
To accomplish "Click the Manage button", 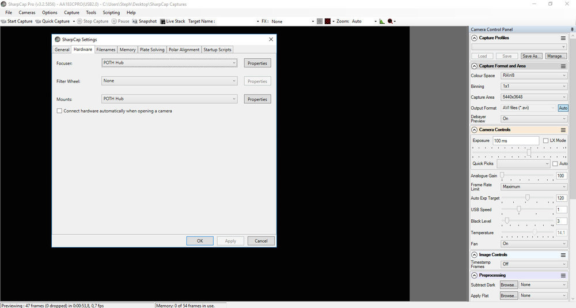I will click(x=556, y=57).
